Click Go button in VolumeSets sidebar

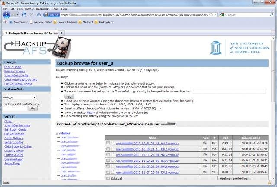(x=33, y=108)
